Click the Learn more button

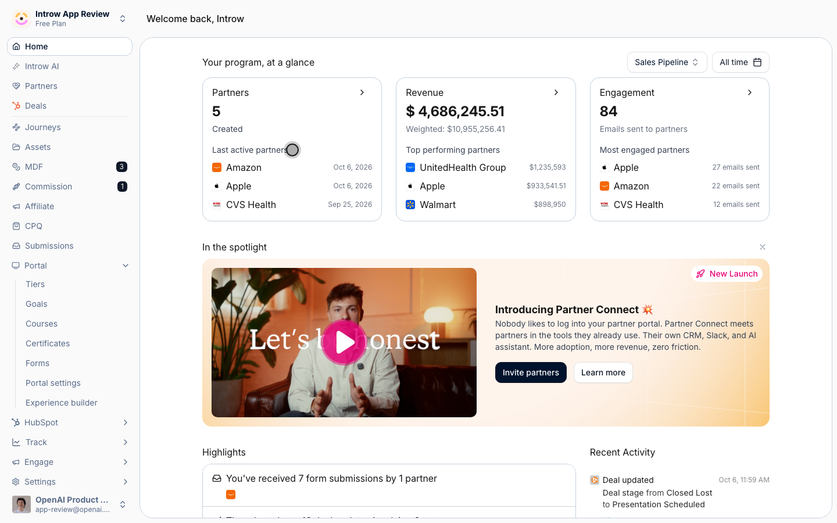point(603,372)
